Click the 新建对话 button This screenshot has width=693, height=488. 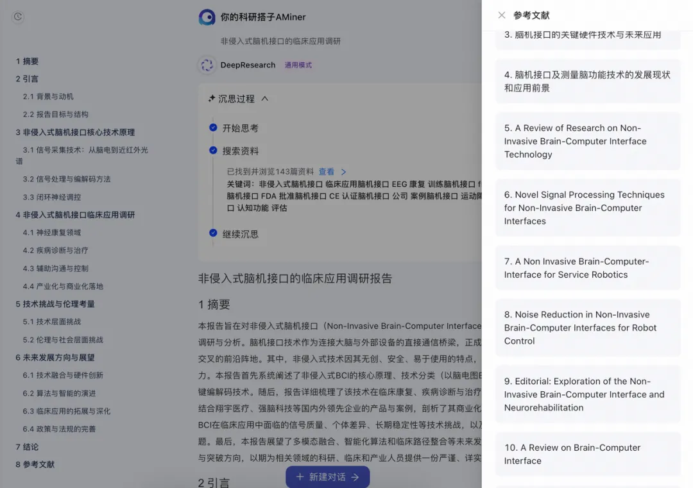tap(327, 476)
